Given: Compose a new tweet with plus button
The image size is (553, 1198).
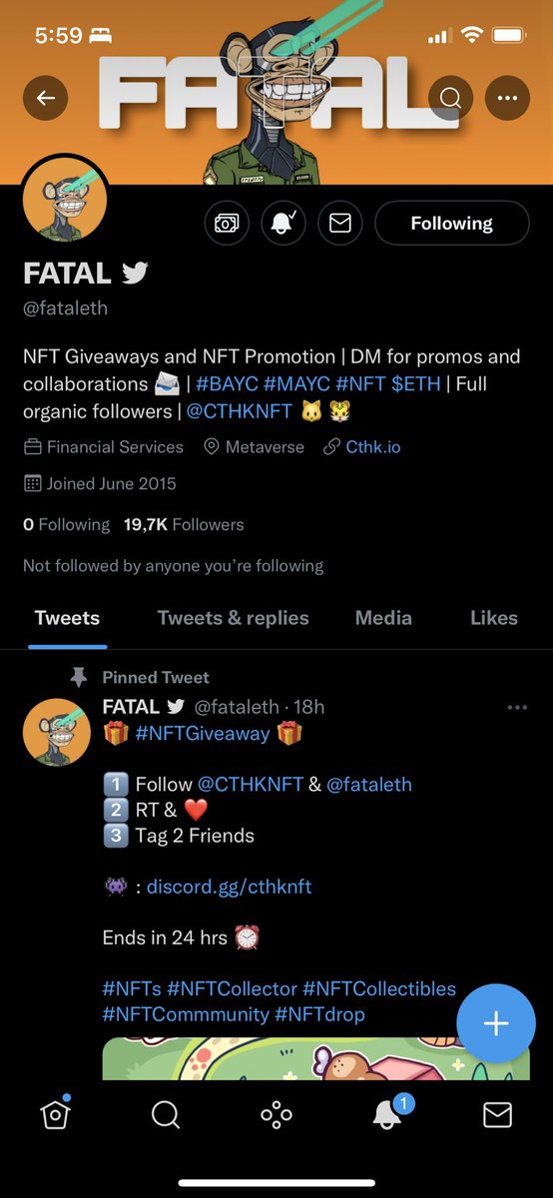Looking at the screenshot, I should [496, 1023].
